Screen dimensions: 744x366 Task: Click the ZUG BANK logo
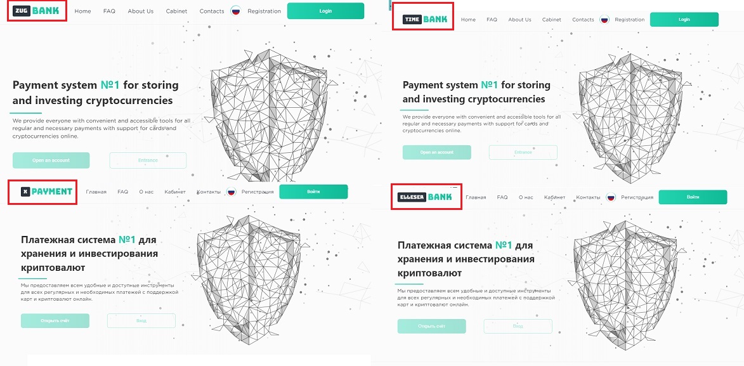coord(36,10)
